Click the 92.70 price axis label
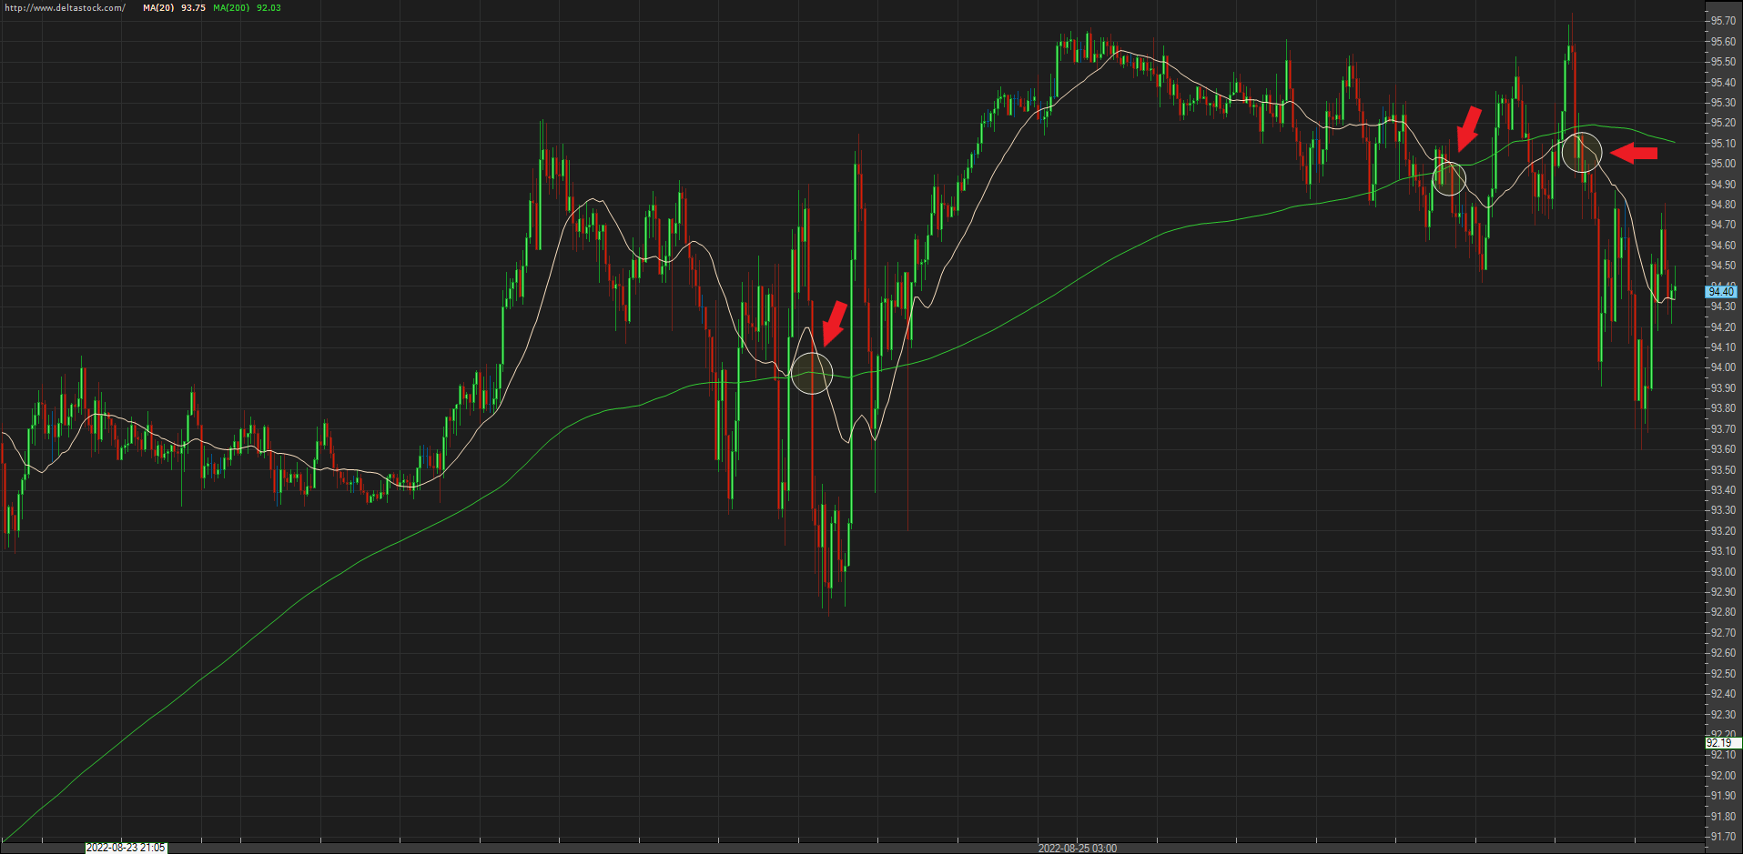1743x854 pixels. pyautogui.click(x=1722, y=633)
